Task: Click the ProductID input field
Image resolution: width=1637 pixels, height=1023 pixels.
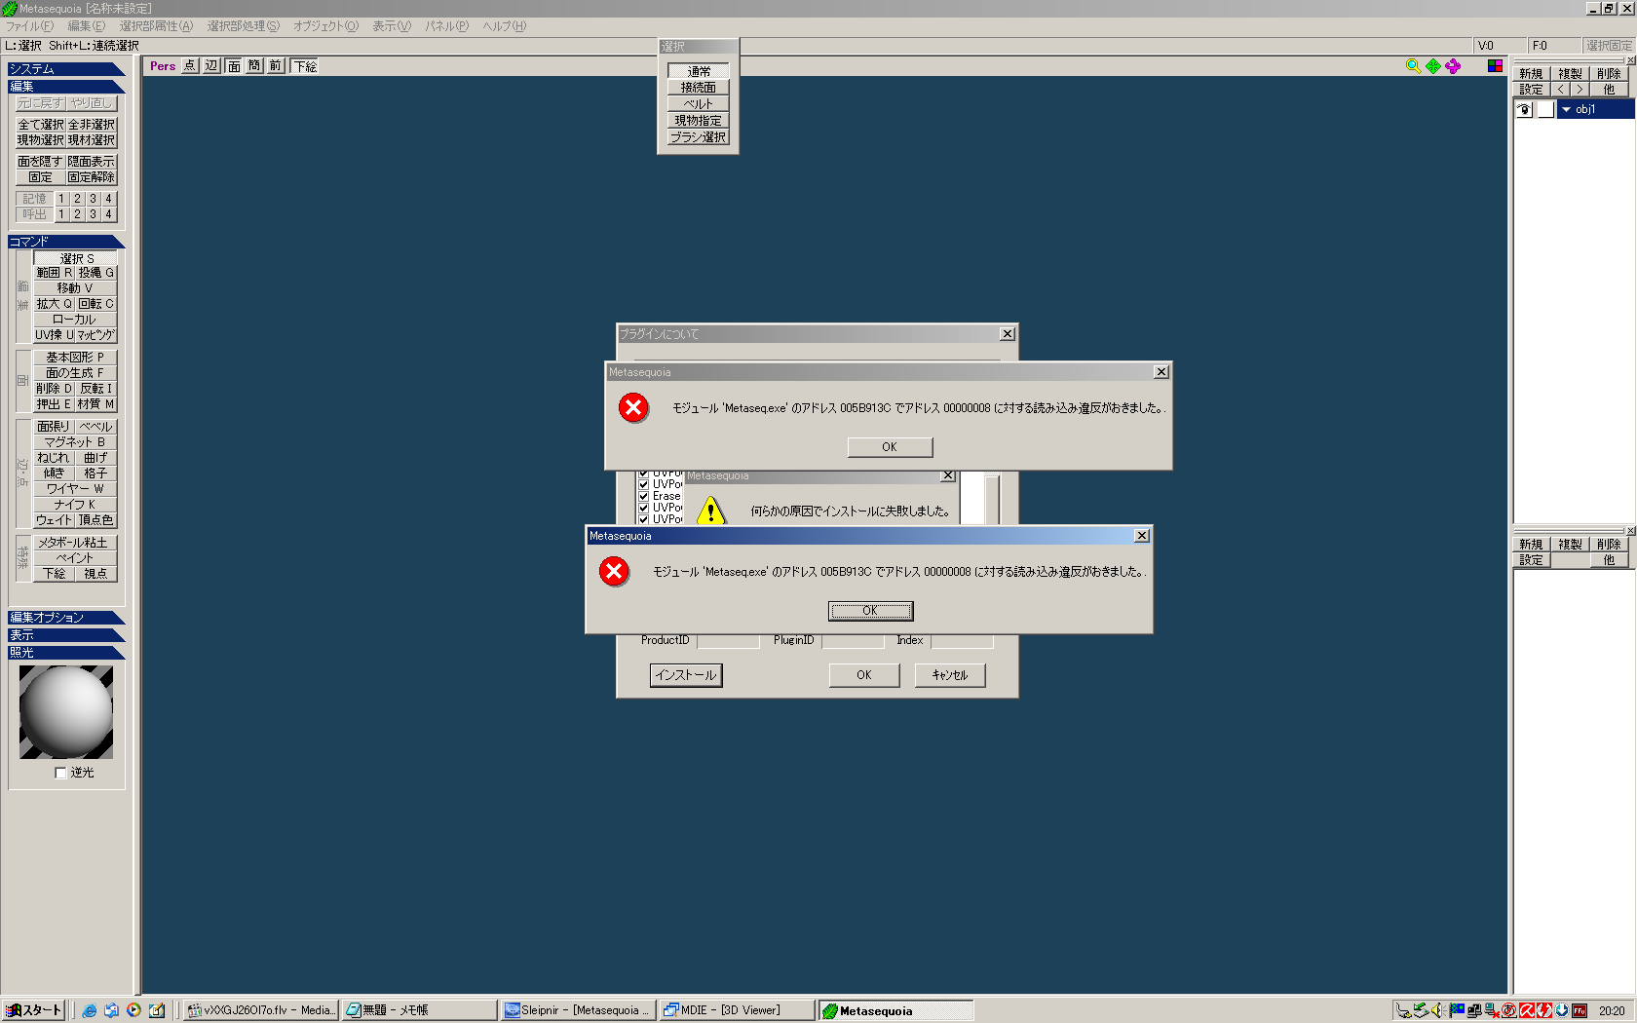Action: point(728,640)
